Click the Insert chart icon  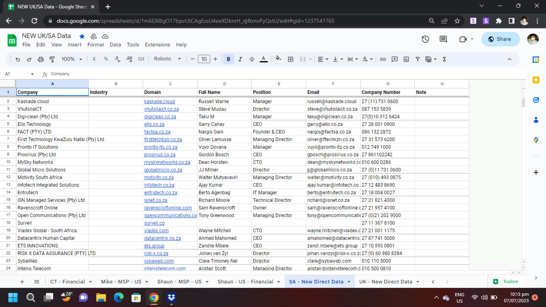coord(406,59)
